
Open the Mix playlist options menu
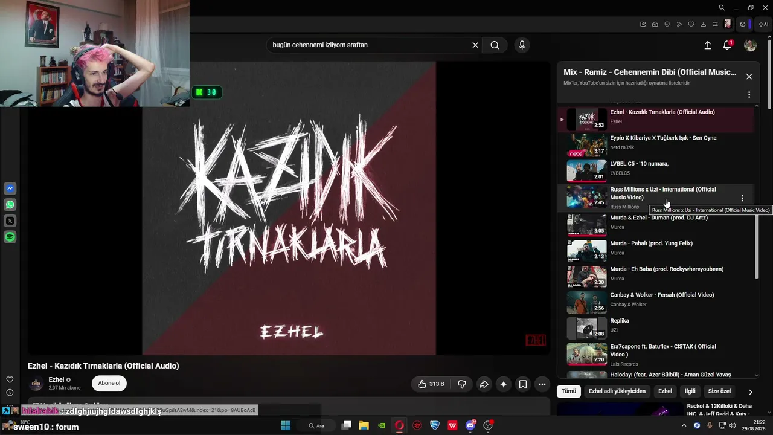click(x=749, y=95)
